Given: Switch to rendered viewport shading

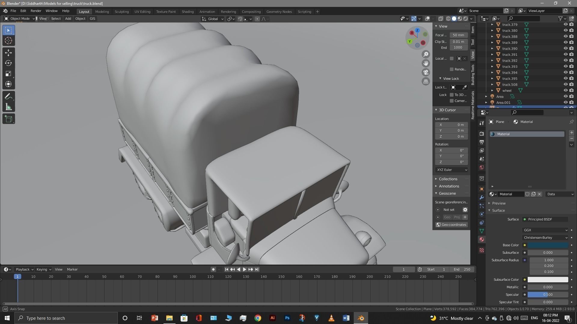Looking at the screenshot, I should point(466,19).
